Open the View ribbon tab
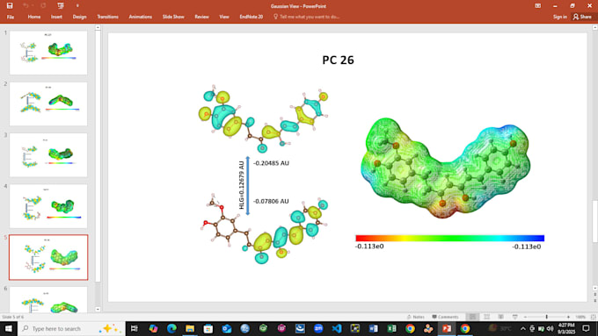Viewport: 598px width, 336px height. (x=224, y=17)
